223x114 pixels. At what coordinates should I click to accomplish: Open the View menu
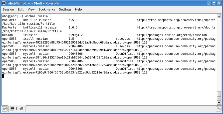31,9
